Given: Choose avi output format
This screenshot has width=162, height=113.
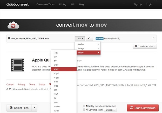Looking at the screenshot, I should [x=64, y=57].
